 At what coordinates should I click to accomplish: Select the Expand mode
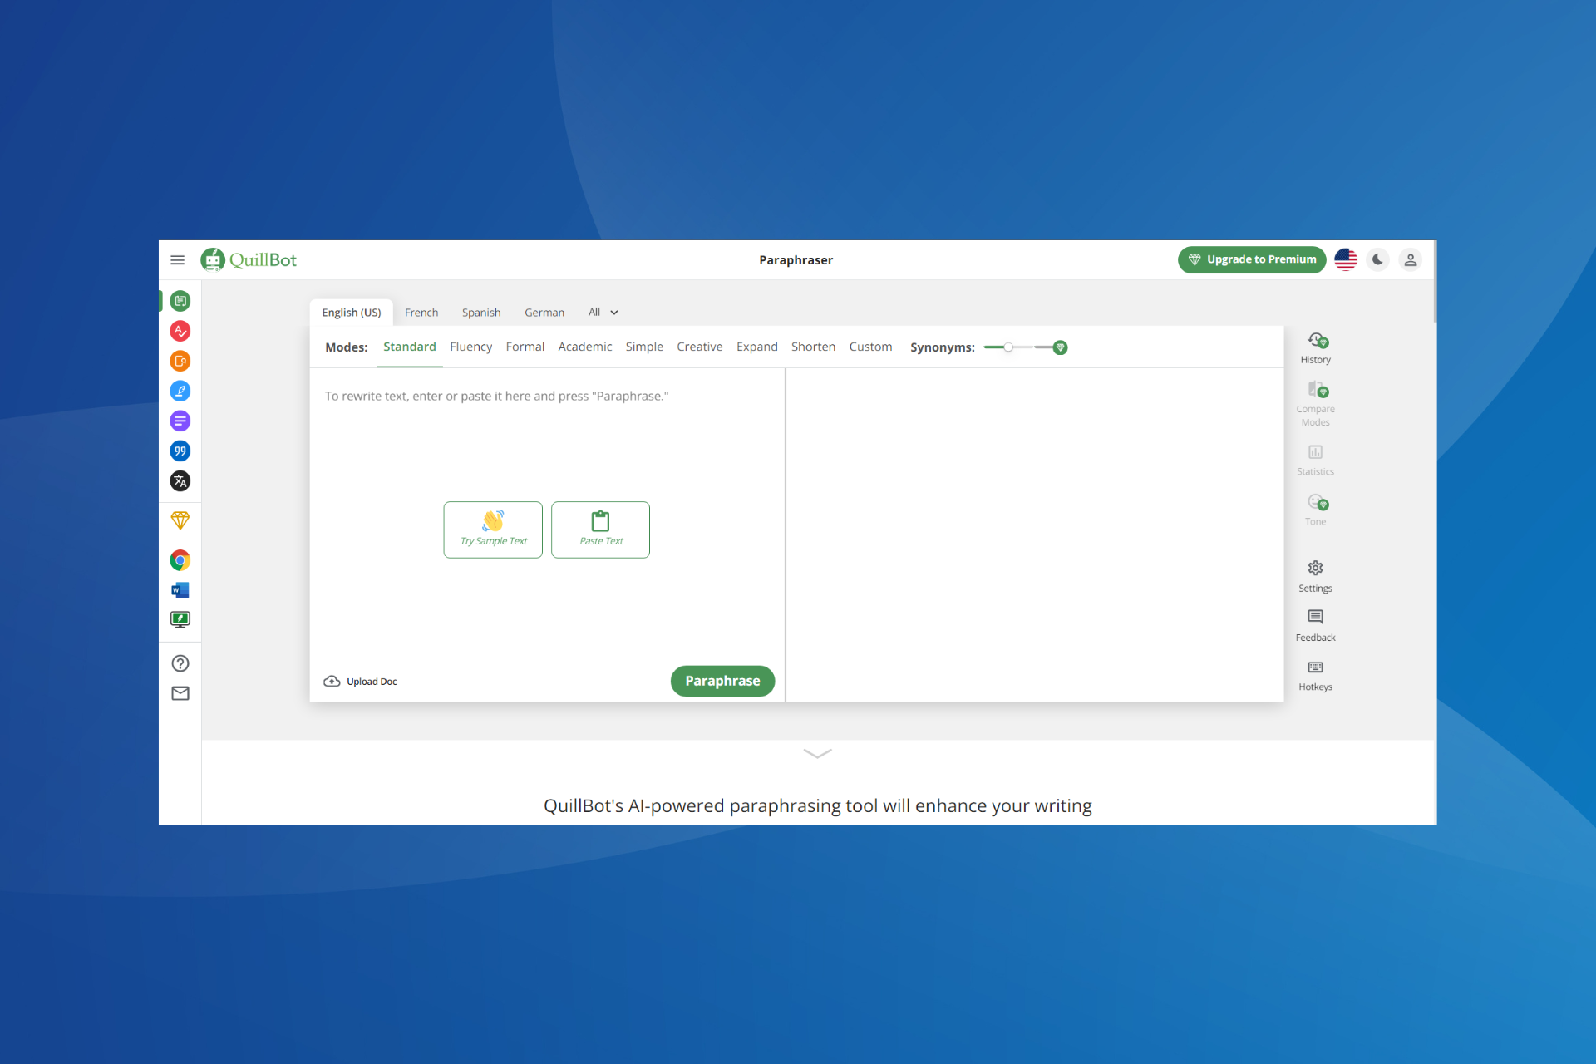(757, 347)
